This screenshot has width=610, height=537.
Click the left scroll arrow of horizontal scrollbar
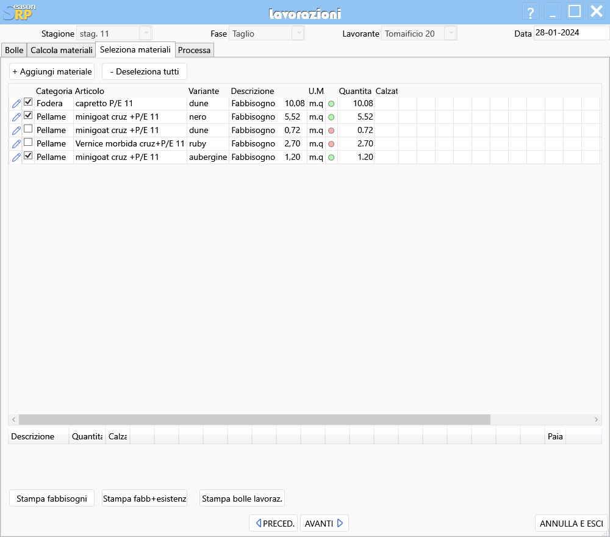(13, 419)
